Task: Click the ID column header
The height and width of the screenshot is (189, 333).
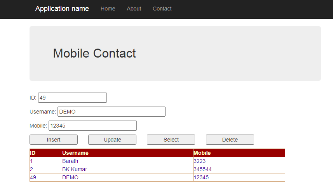Action: (33, 153)
